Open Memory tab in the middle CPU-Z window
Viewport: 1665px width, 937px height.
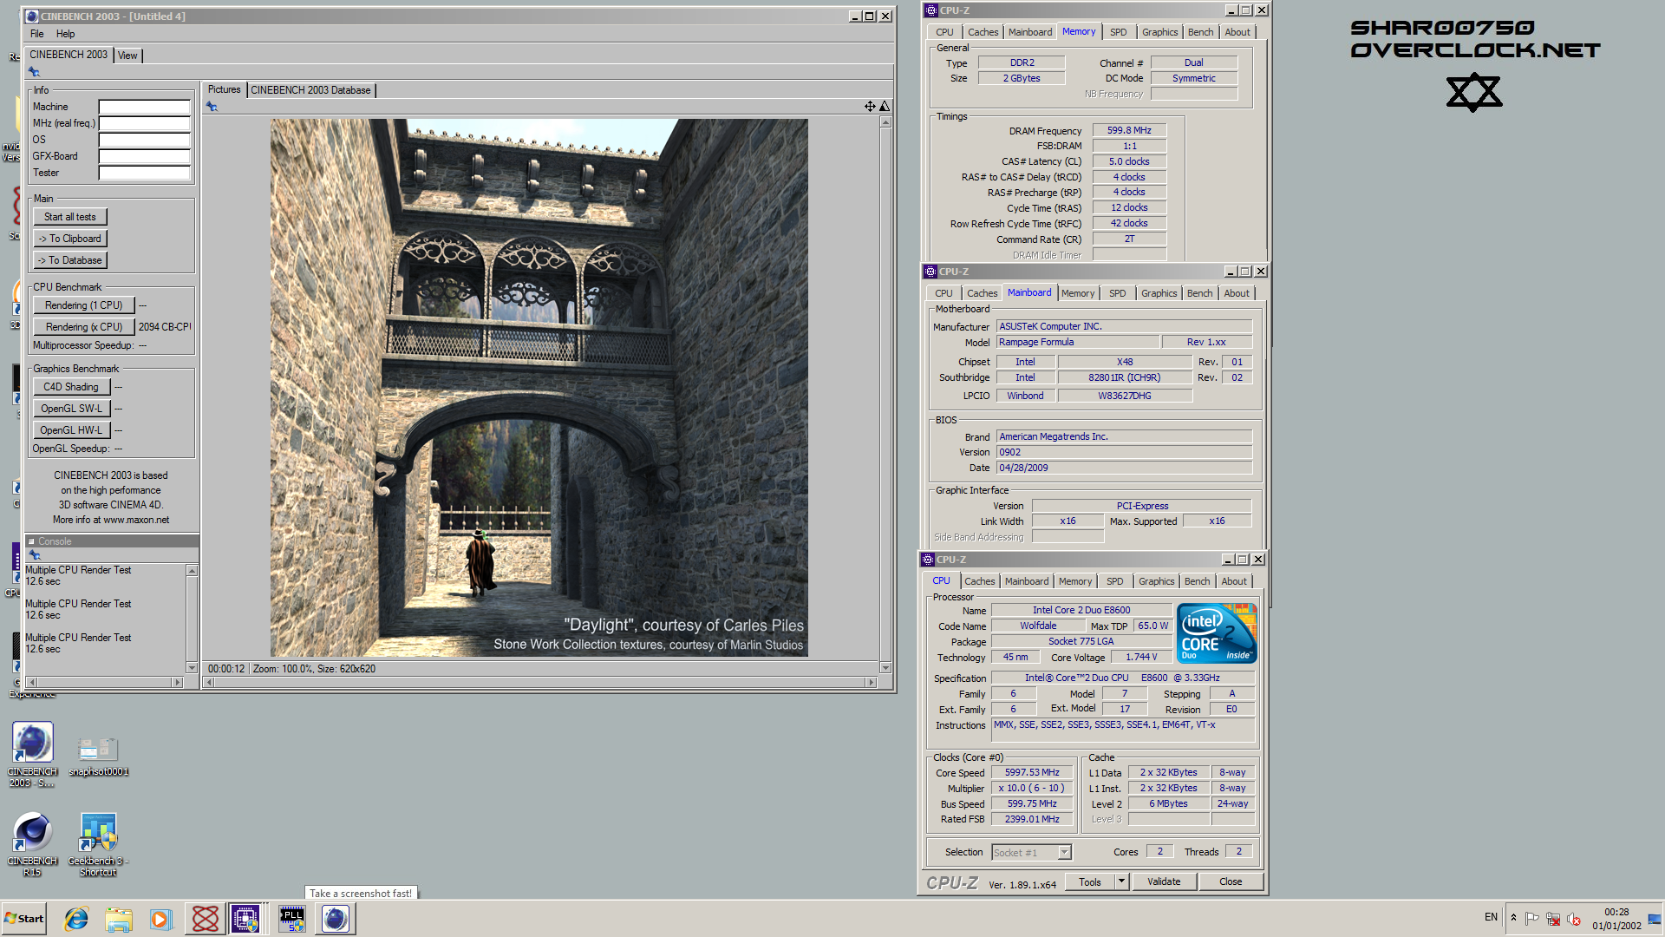(1078, 293)
